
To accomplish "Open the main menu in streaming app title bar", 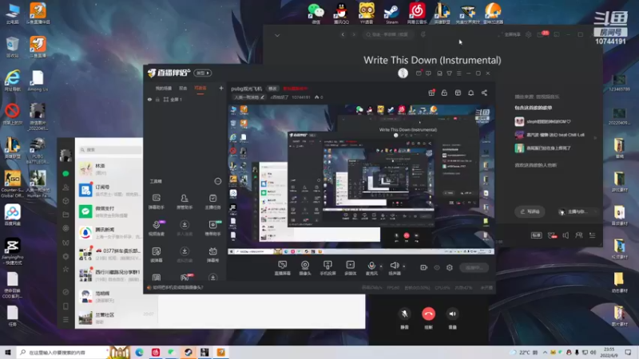I will pos(458,73).
